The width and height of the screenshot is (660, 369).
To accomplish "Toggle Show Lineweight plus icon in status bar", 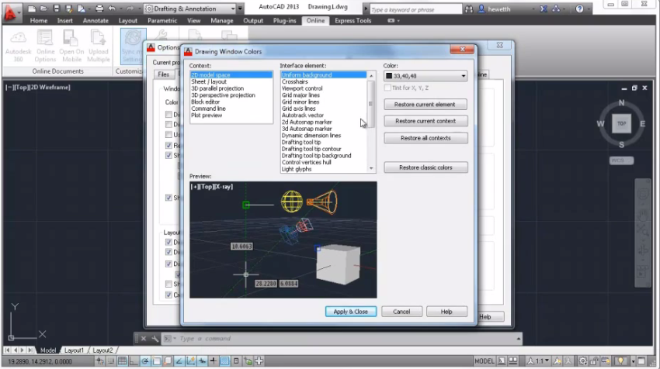I will coord(213,361).
